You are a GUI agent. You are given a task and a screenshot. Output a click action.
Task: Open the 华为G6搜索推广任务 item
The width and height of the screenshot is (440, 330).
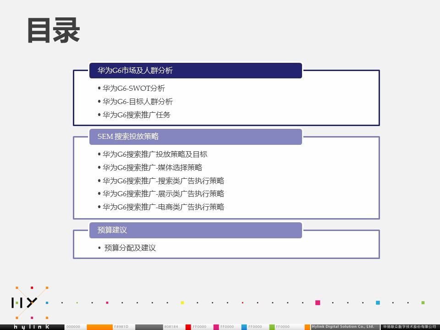pos(136,115)
